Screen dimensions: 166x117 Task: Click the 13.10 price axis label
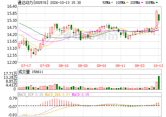tap(12, 48)
